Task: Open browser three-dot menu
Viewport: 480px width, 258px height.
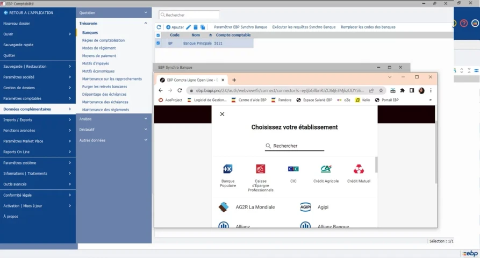Action: (431, 91)
